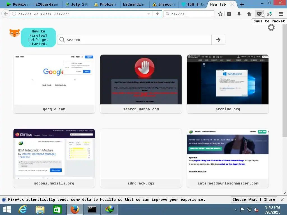287x215 pixels.
Task: Open the address bar history dropdown arrow
Action: [x=149, y=14]
